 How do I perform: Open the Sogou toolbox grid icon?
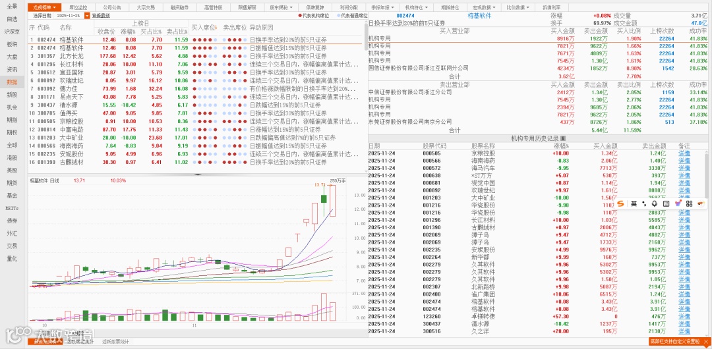pyautogui.click(x=690, y=203)
